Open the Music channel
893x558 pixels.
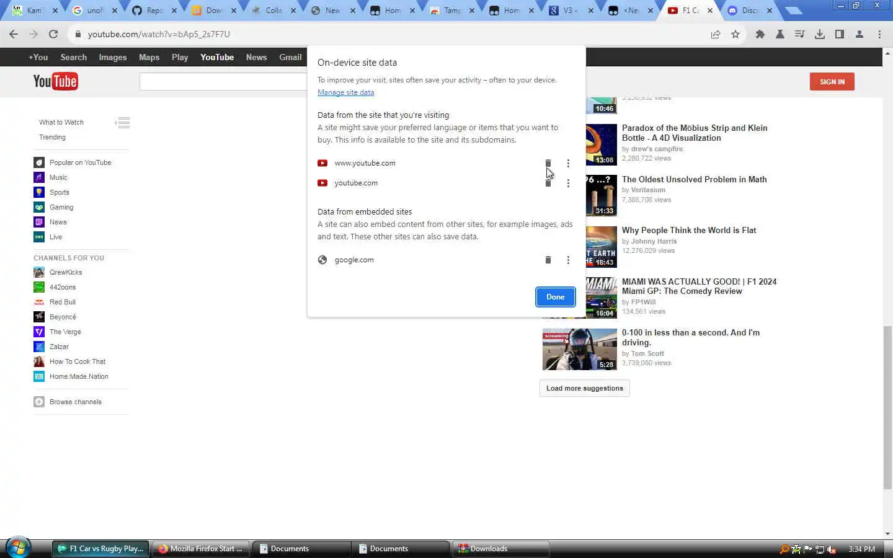[x=51, y=177]
